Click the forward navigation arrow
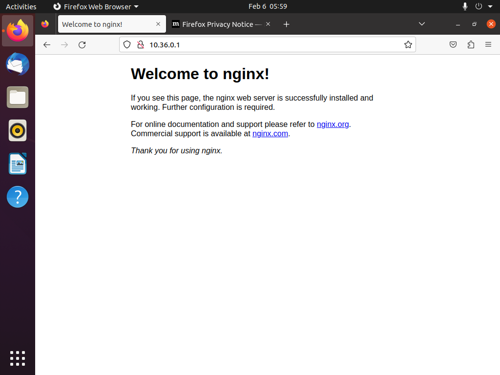This screenshot has height=375, width=500. (64, 44)
